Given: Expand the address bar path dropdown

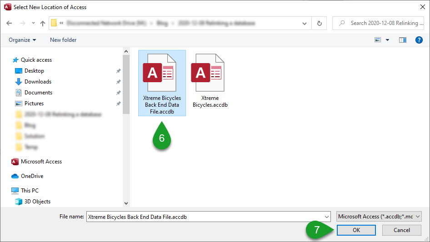Looking at the screenshot, I should point(305,23).
